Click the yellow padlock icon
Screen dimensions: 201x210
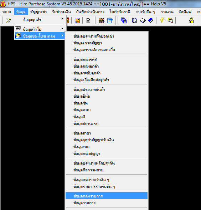191,20
